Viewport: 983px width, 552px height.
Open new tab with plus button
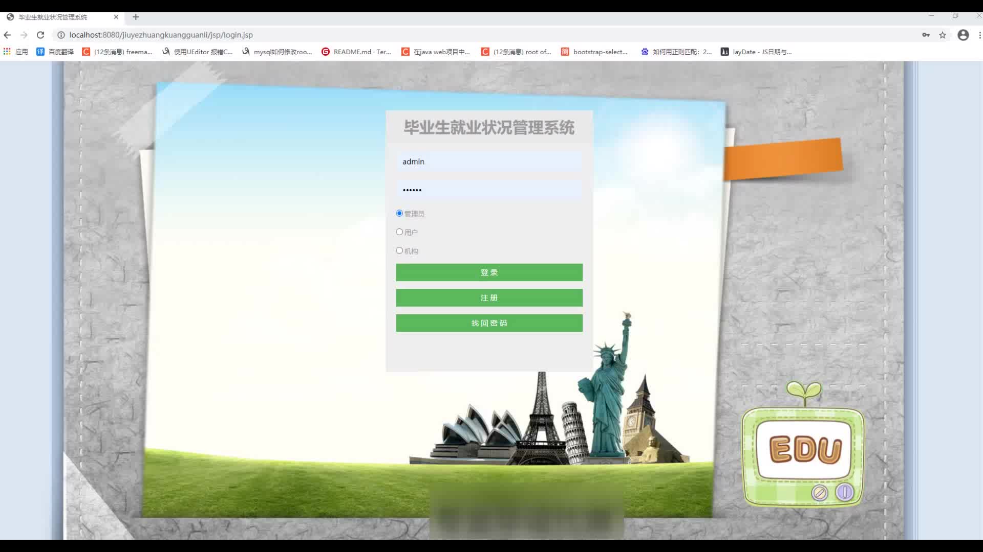click(x=136, y=17)
